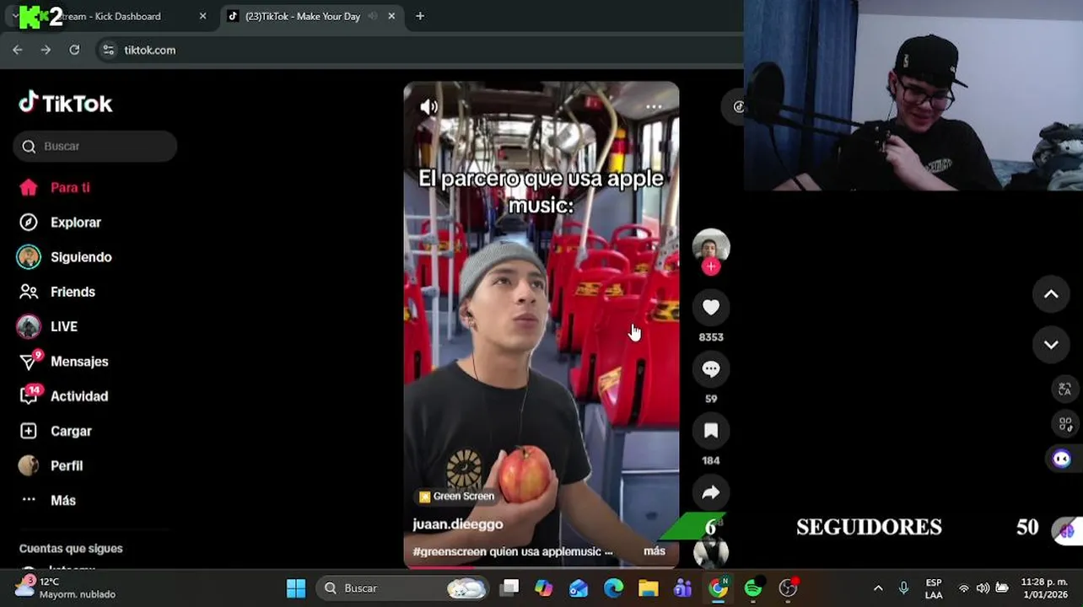The height and width of the screenshot is (607, 1083).
Task: Click the TikTok app grid icon on the right
Action: [1064, 423]
